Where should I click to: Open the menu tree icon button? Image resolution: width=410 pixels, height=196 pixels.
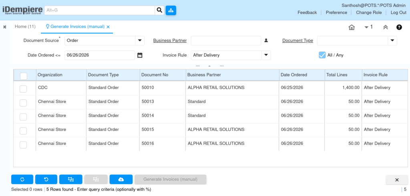171,10
